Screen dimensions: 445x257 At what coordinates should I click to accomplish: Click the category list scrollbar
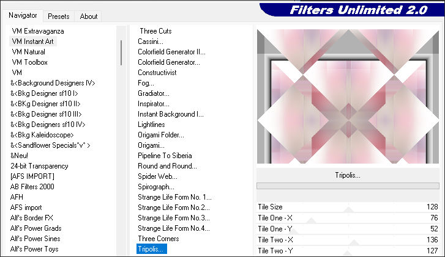click(121, 55)
